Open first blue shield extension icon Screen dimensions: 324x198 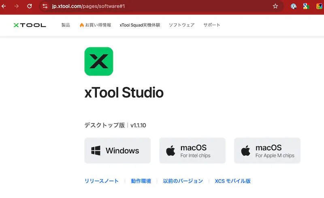[293, 6]
